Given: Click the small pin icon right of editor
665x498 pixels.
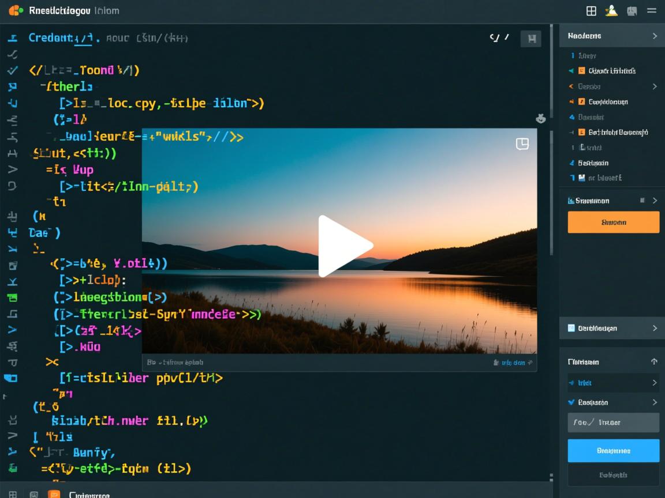Looking at the screenshot, I should pos(541,119).
